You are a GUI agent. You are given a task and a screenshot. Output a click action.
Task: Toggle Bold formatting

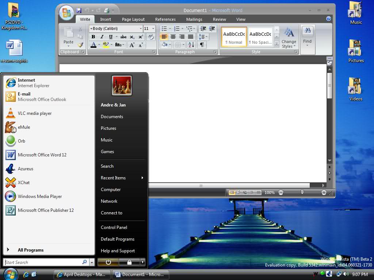(93, 37)
